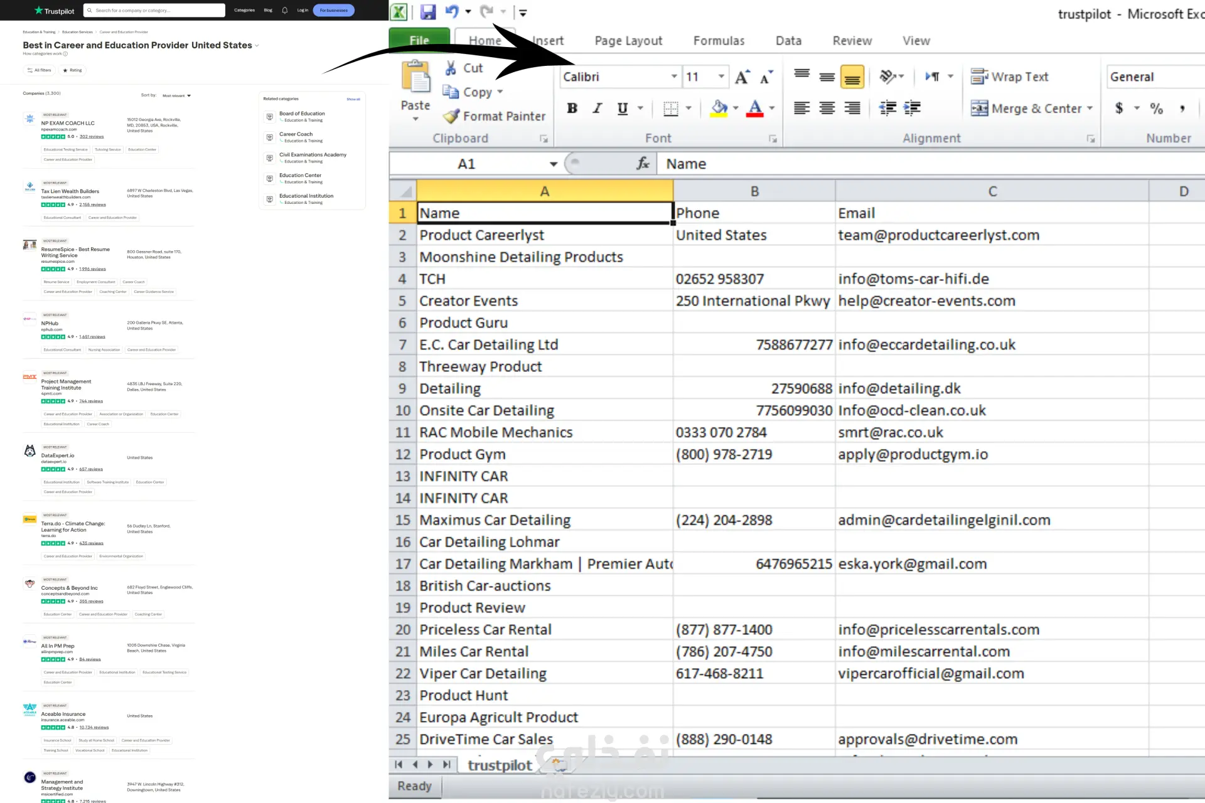Cut the selection with the scissors icon
The height and width of the screenshot is (803, 1205).
click(451, 68)
